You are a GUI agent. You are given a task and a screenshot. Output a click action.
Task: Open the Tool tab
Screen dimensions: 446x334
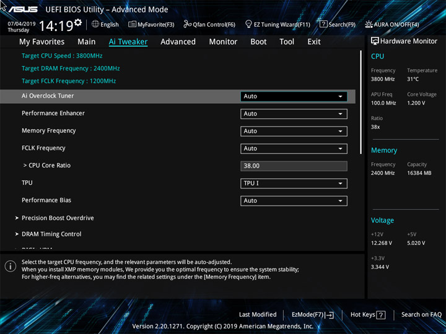287,42
